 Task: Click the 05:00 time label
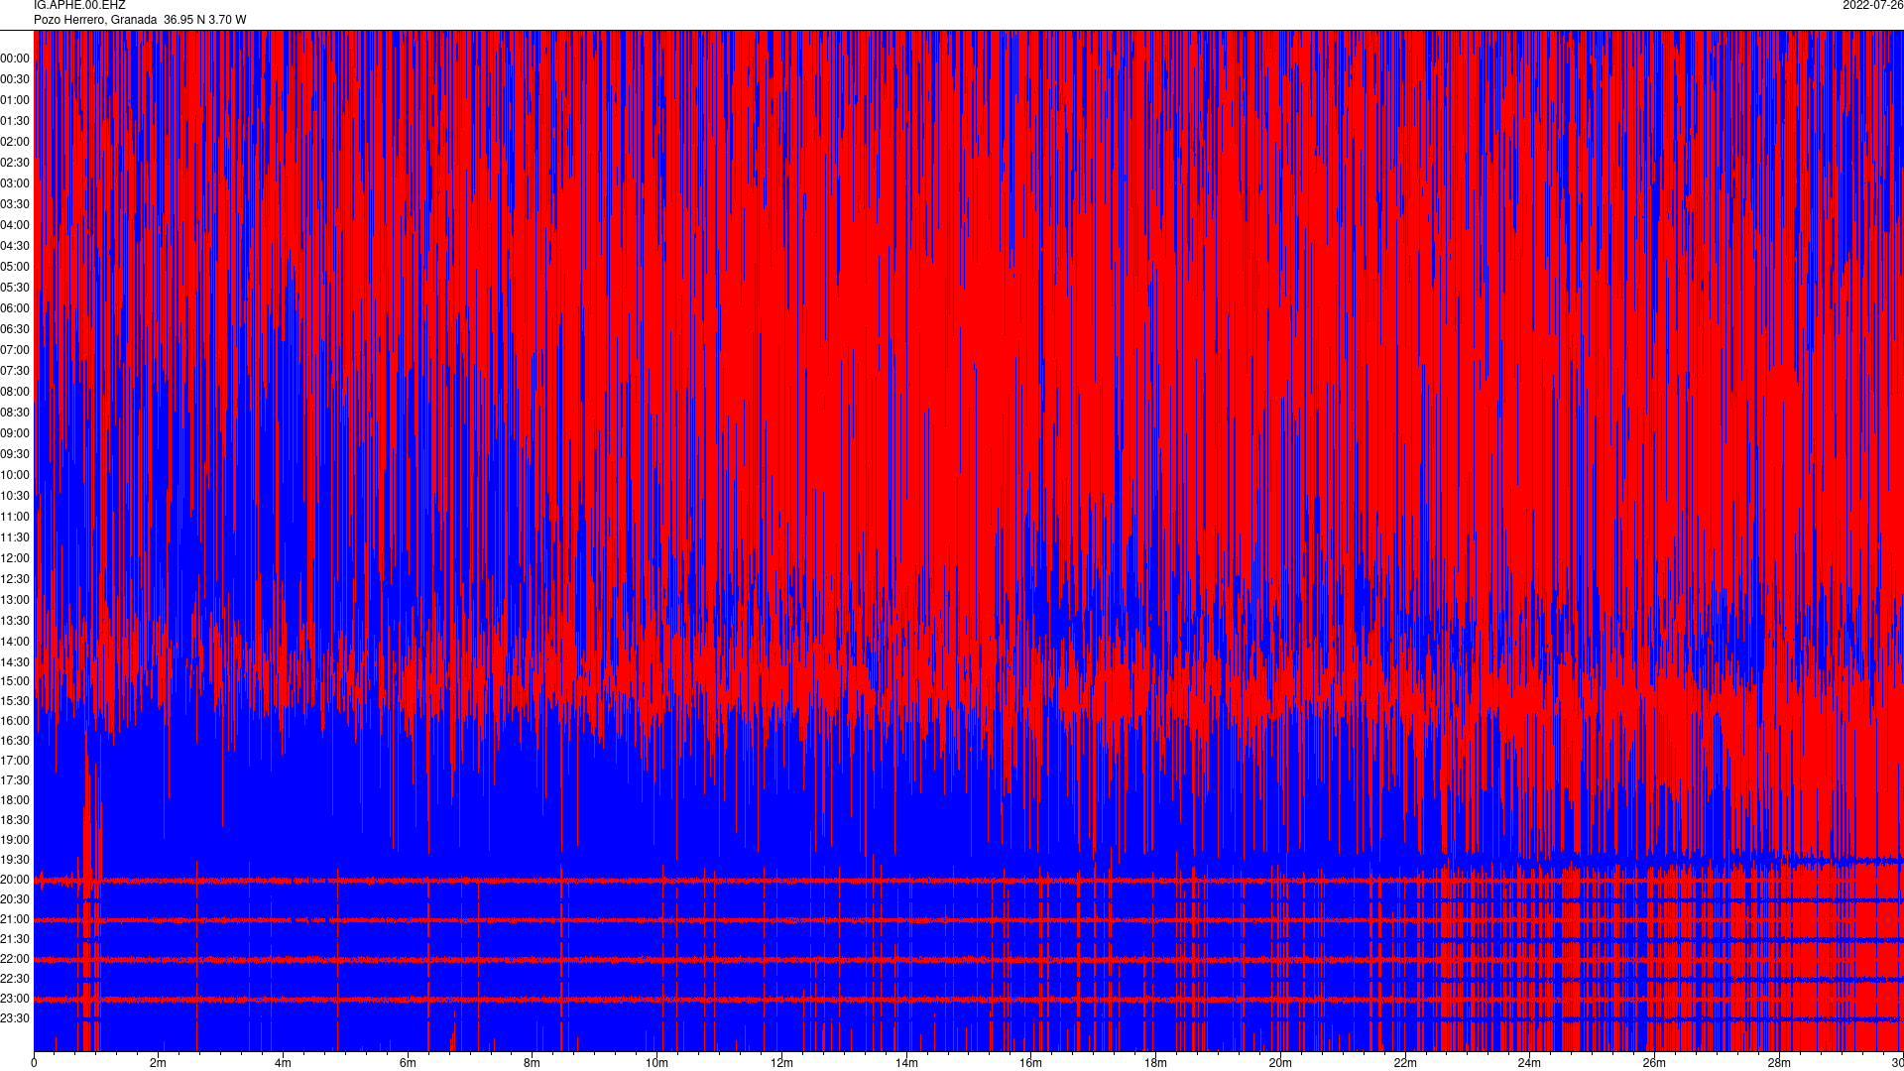(15, 267)
